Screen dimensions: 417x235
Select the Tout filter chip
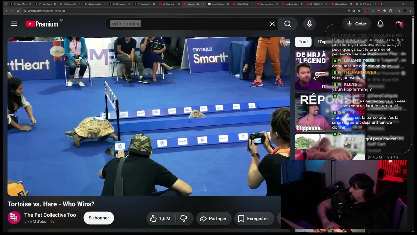(x=303, y=42)
